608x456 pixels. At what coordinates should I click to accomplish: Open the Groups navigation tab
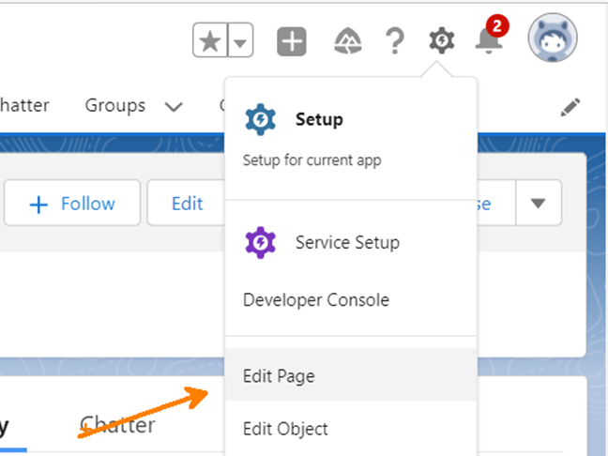pyautogui.click(x=115, y=105)
